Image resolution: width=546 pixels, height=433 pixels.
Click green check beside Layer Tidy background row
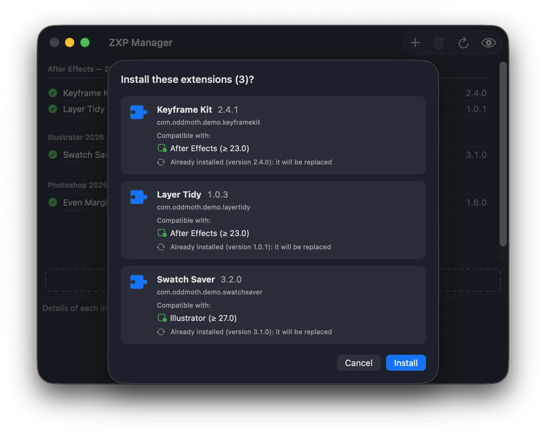(x=53, y=109)
